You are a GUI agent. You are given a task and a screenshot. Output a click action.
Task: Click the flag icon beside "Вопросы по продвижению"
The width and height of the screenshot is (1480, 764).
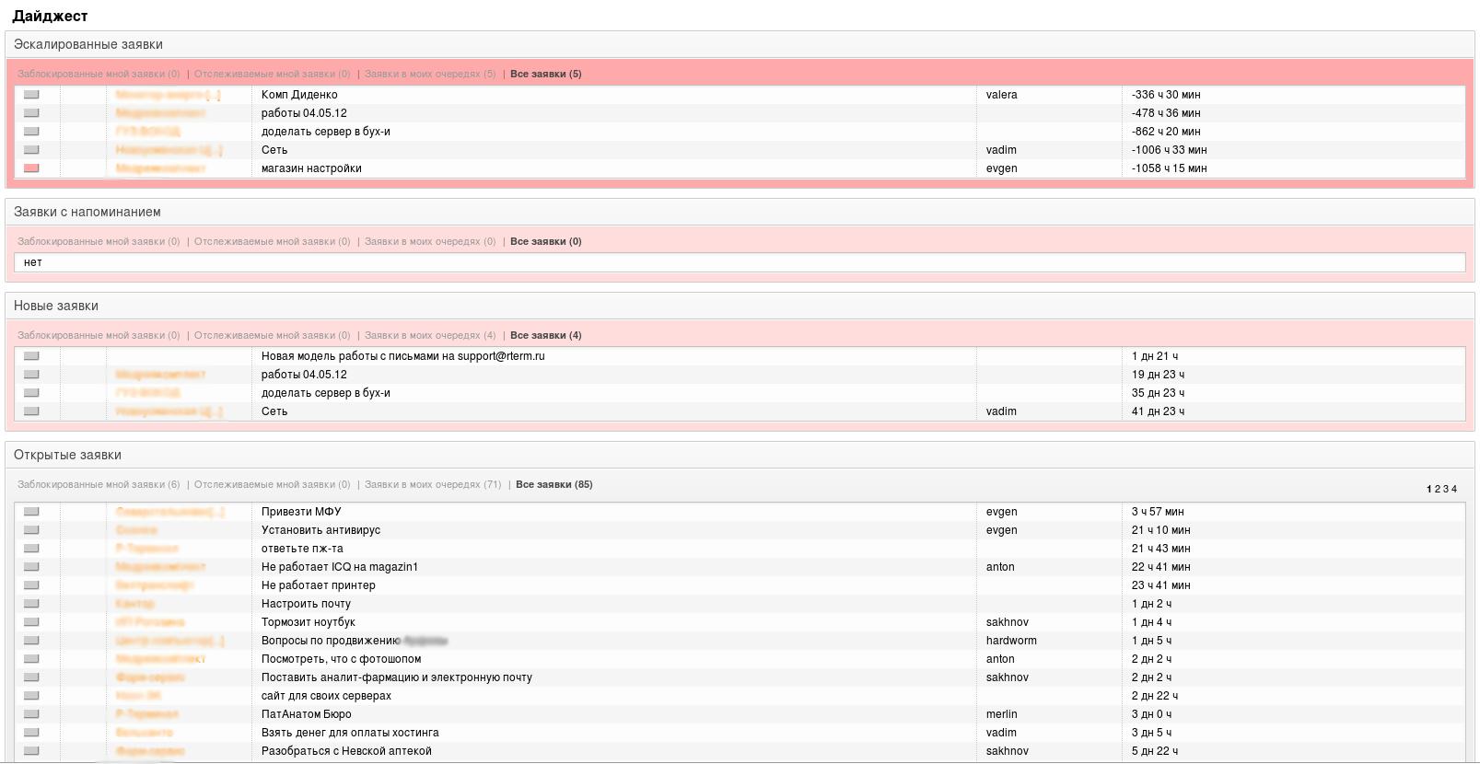(x=31, y=641)
